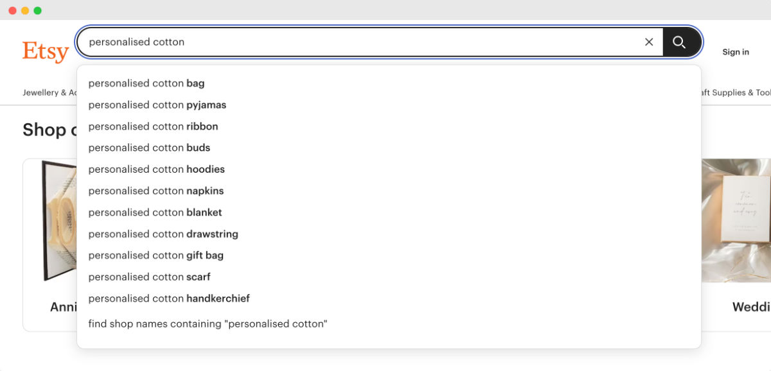Click the search magnifier button
771x371 pixels.
click(x=680, y=42)
